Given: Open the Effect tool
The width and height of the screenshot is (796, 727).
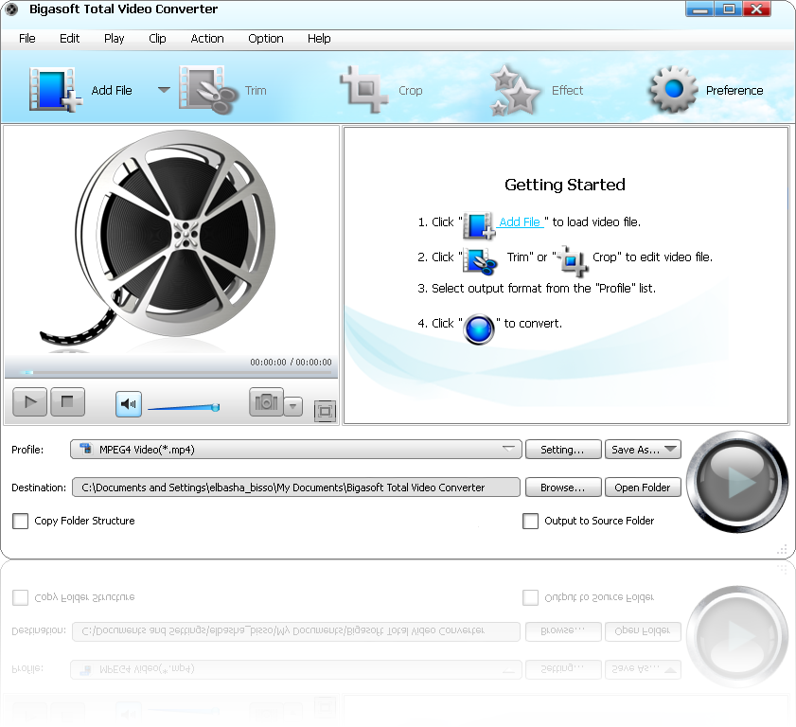Looking at the screenshot, I should pos(516,90).
